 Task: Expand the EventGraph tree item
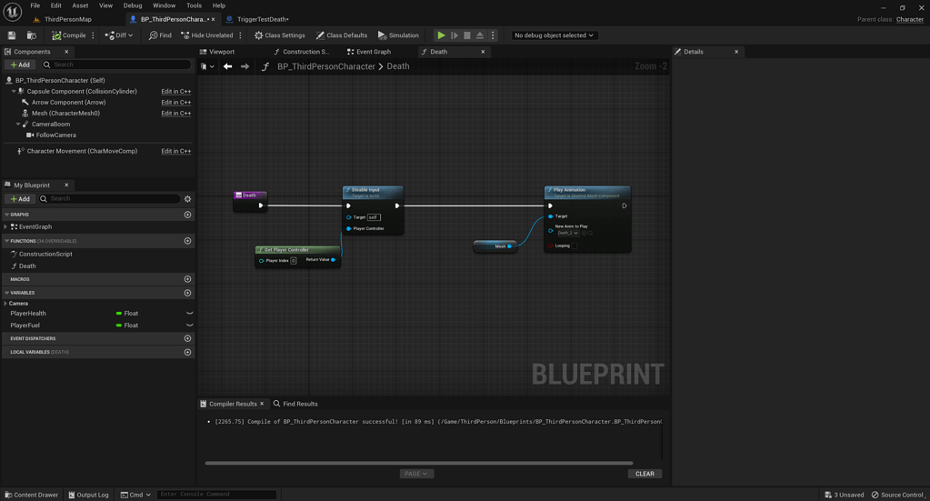[x=5, y=226]
